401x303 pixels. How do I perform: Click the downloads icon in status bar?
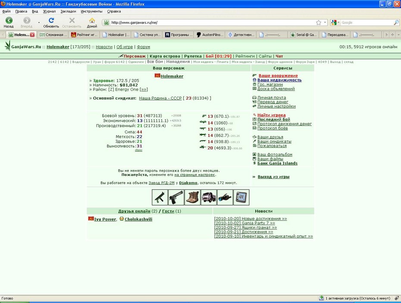[x=321, y=298]
